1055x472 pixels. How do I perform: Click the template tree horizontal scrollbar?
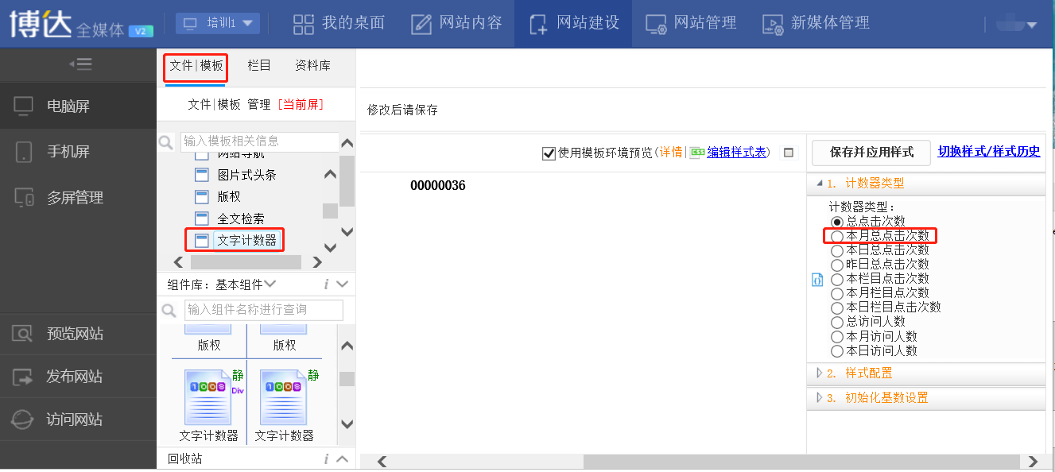pyautogui.click(x=246, y=262)
